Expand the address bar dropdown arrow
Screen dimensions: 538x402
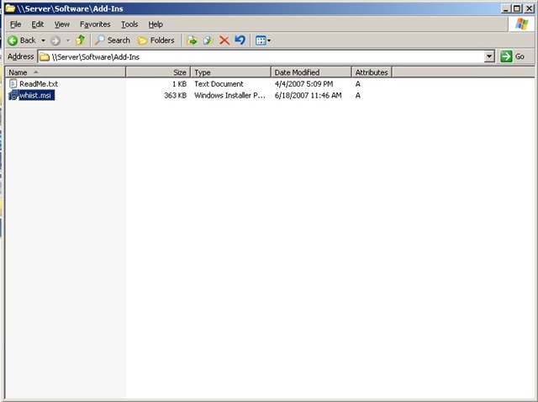[x=489, y=56]
